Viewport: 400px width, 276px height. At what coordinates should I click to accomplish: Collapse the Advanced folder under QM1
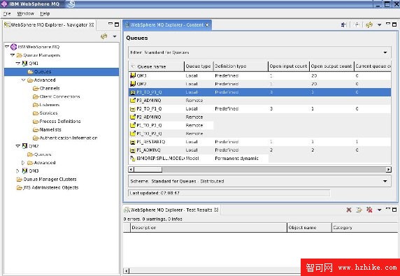pos(23,80)
